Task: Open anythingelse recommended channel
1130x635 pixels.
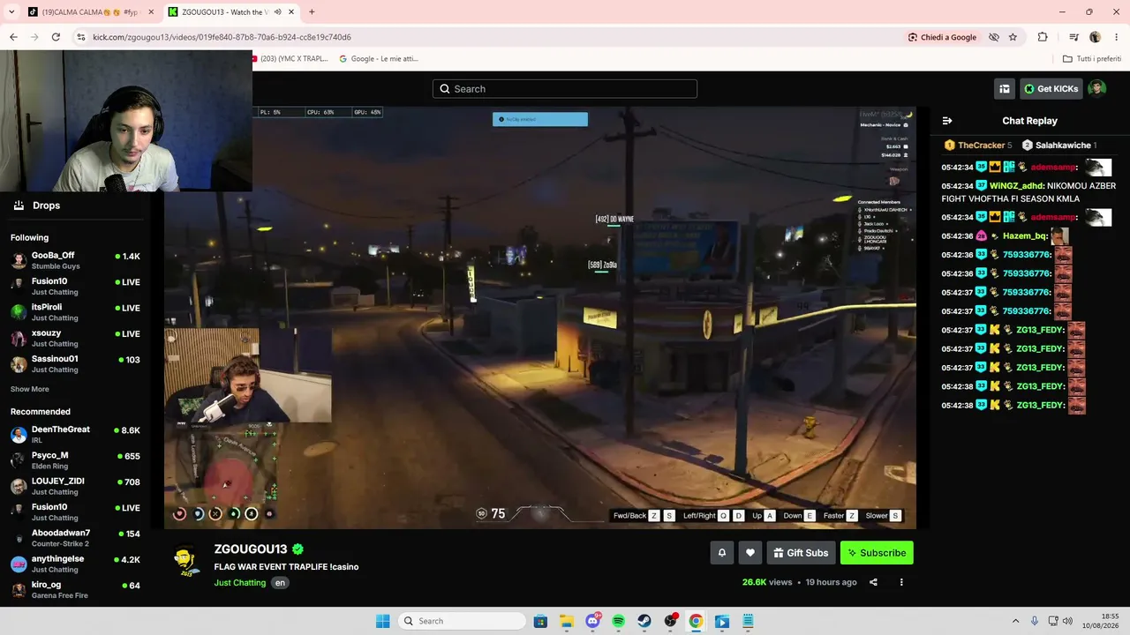Action: [75, 564]
